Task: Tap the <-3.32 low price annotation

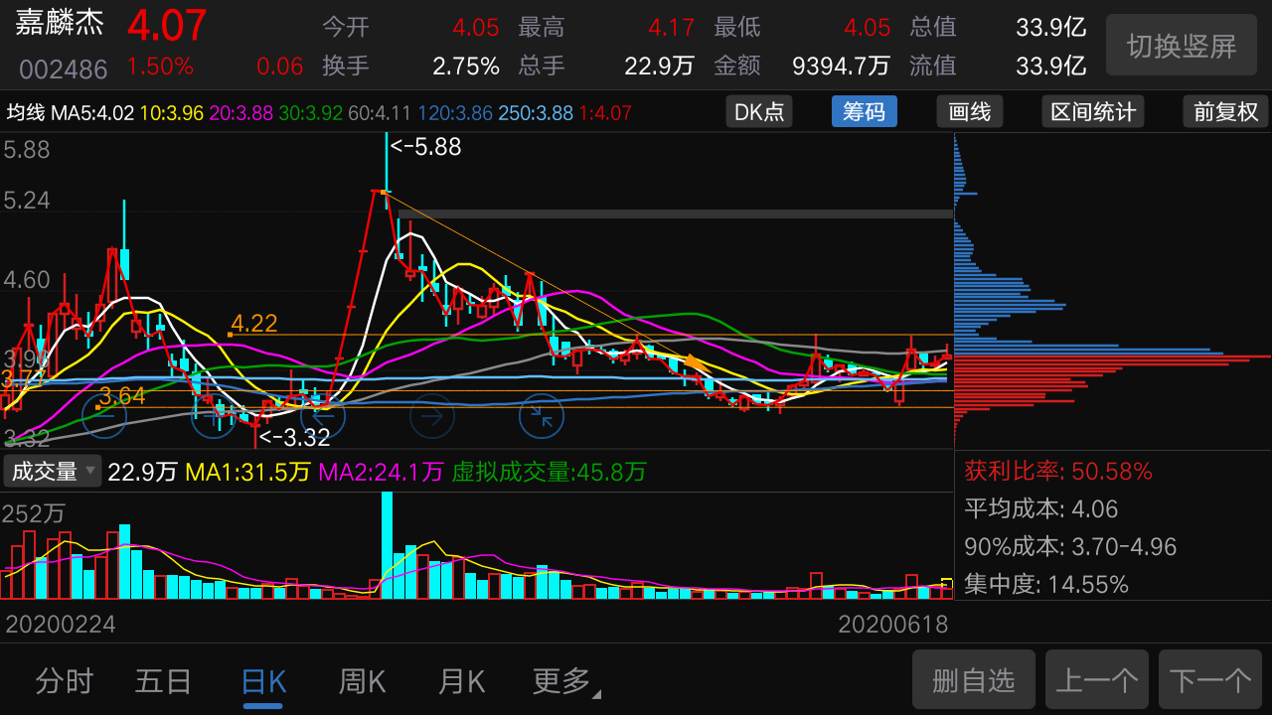Action: point(294,437)
